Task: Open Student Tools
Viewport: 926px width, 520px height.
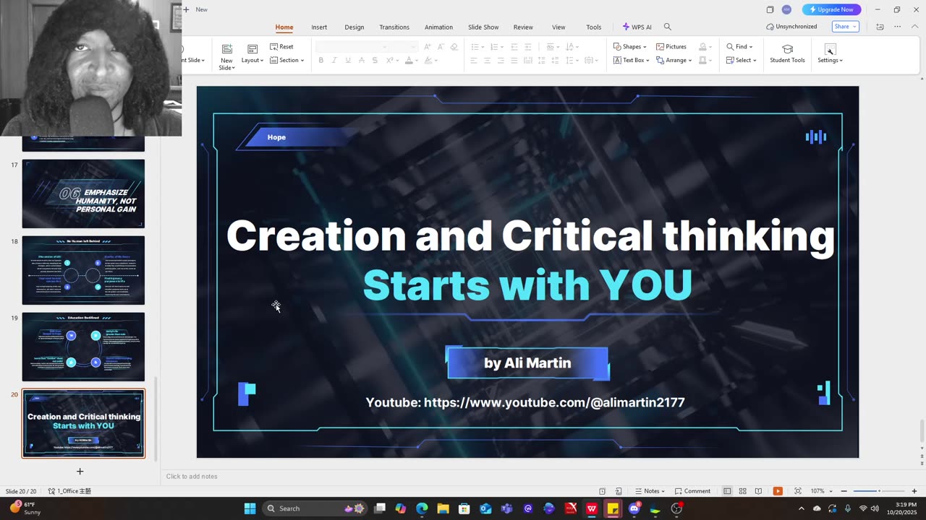Action: (x=787, y=53)
